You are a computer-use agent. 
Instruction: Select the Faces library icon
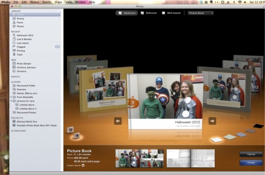(x=14, y=22)
